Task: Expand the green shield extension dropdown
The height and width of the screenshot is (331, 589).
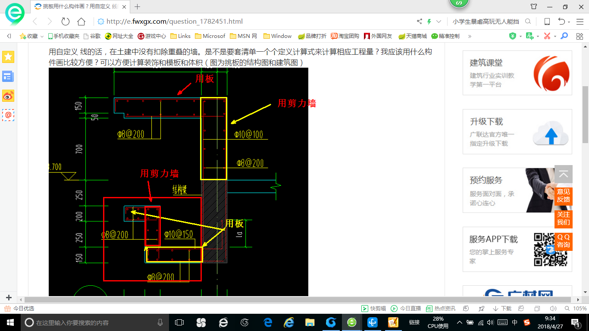Action: point(520,36)
